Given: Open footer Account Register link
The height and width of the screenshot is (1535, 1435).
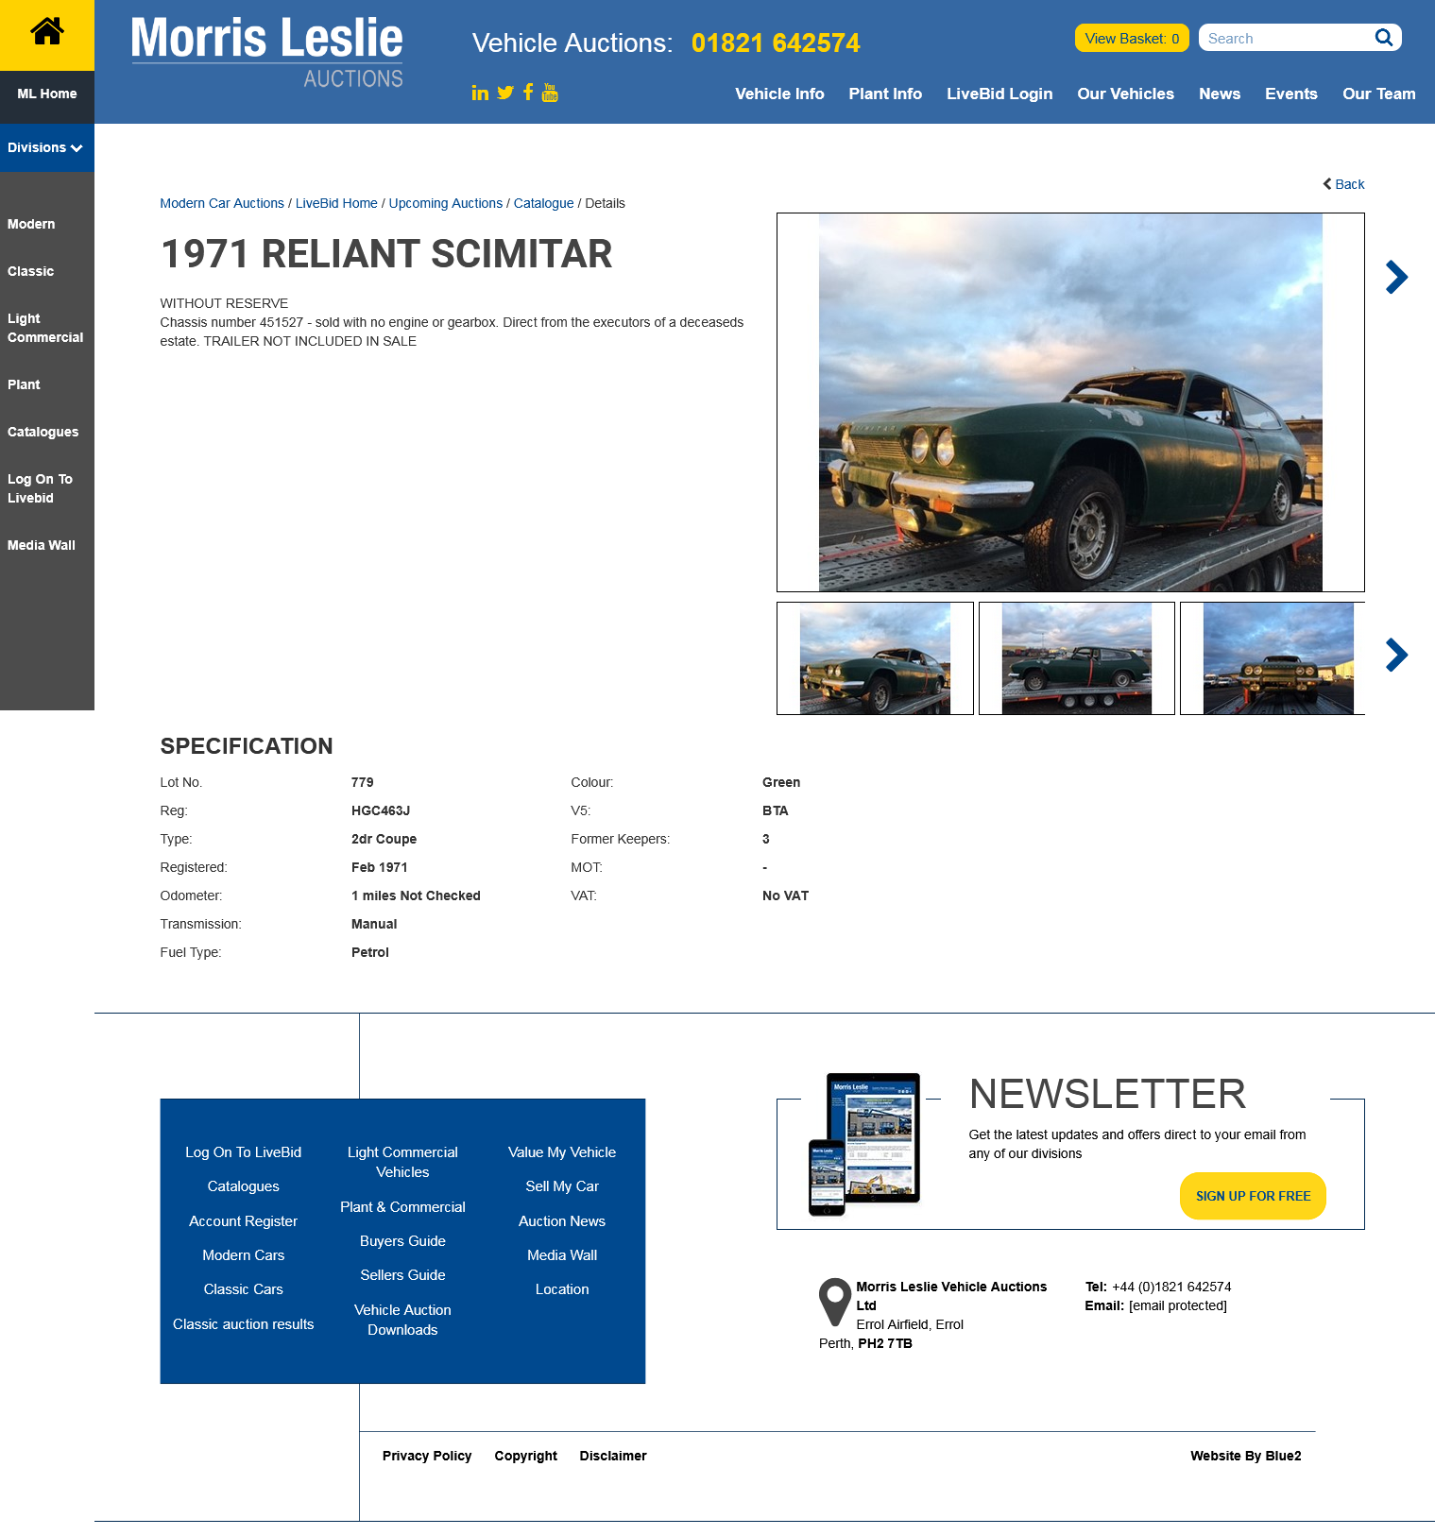Looking at the screenshot, I should [244, 1221].
